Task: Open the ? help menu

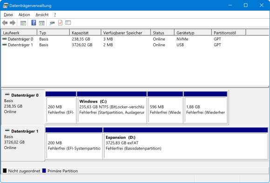Action: 55,15
